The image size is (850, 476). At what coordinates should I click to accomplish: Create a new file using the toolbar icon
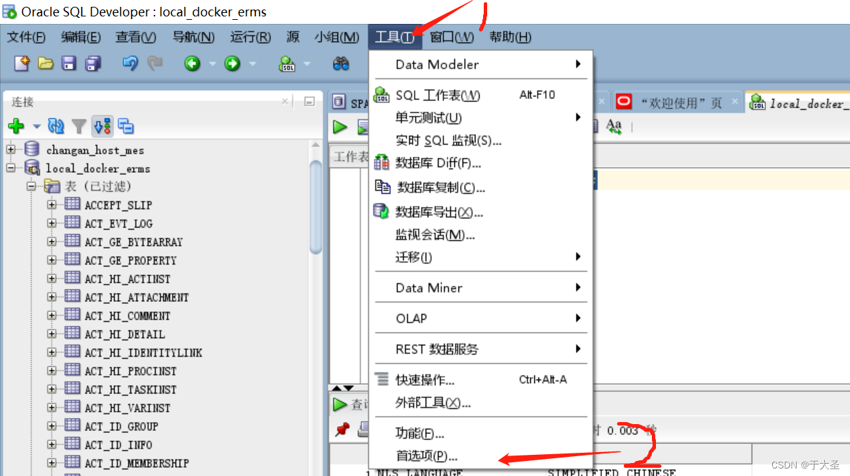pyautogui.click(x=22, y=64)
